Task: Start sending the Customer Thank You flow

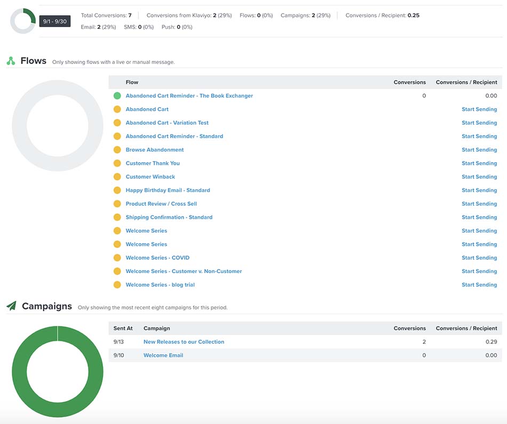Action: tap(479, 163)
